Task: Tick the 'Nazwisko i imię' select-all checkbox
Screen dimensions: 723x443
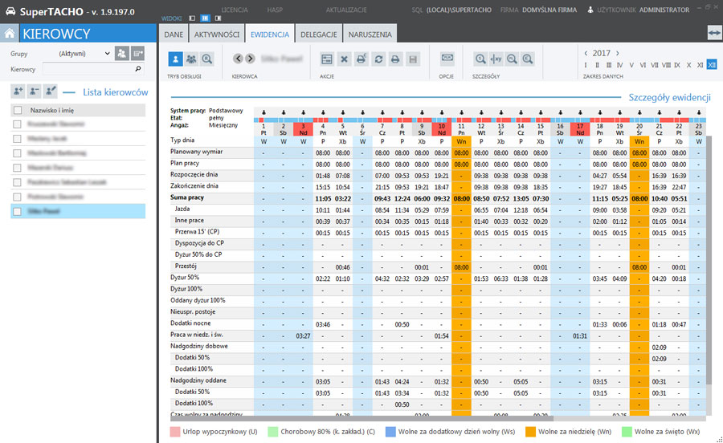Action: pos(18,110)
